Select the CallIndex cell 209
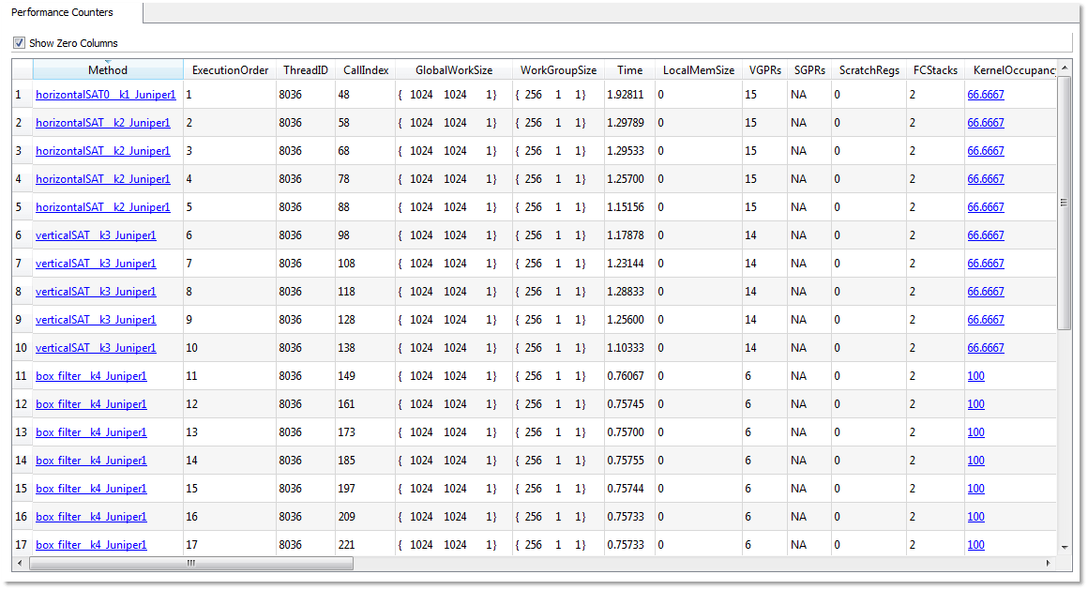 (366, 517)
